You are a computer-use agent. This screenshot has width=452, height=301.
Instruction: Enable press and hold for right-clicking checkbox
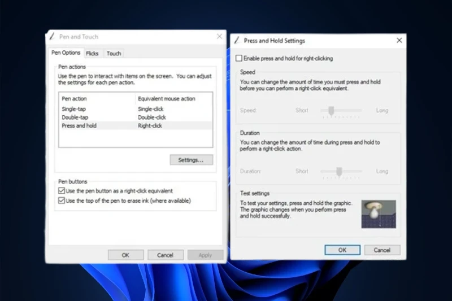[239, 58]
